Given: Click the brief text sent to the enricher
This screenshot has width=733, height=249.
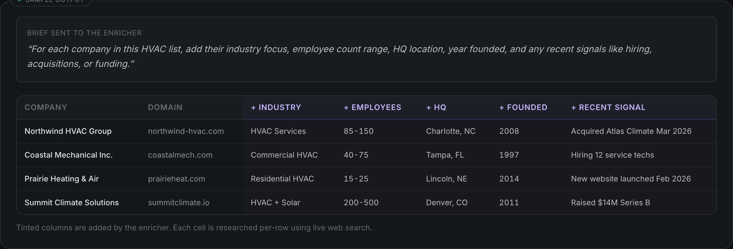Looking at the screenshot, I should pos(339,56).
